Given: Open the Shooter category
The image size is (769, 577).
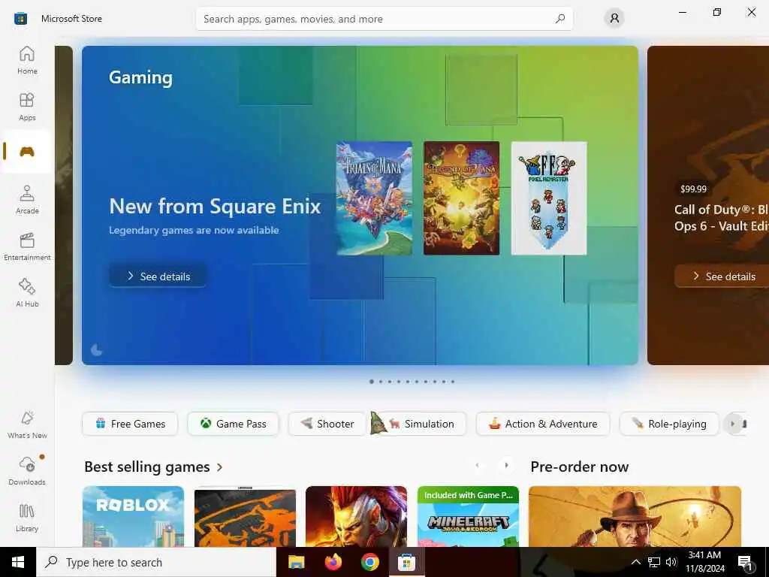Looking at the screenshot, I should [327, 424].
